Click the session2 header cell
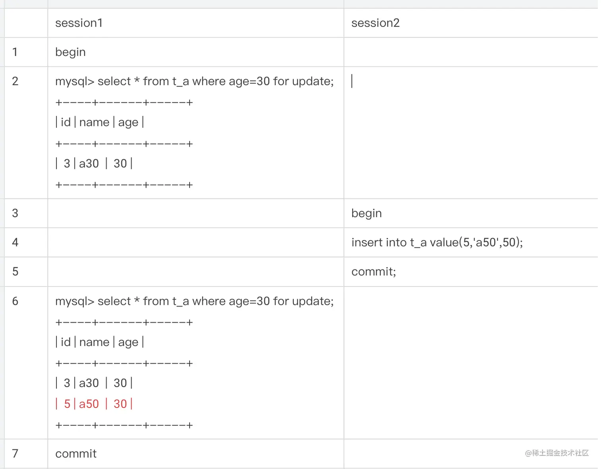Viewport: 601px width, 469px height. coord(471,23)
